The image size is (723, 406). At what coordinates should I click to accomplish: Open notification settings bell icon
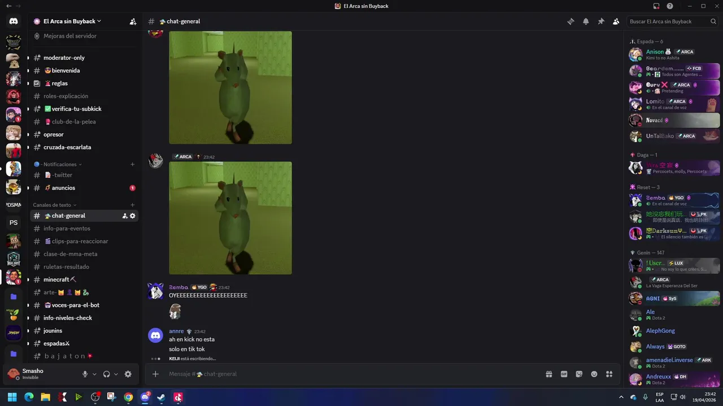tap(586, 21)
